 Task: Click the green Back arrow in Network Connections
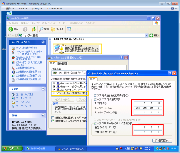10,29
